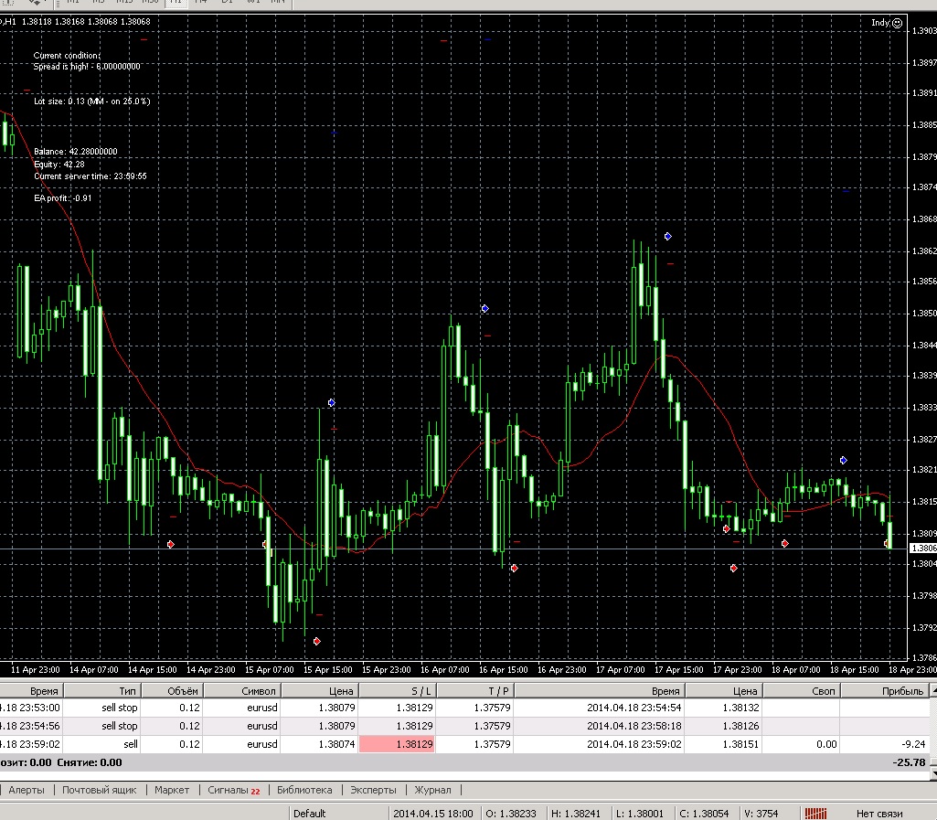Click the Default profile in status bar
Screen dimensions: 937x820
pyautogui.click(x=309, y=814)
